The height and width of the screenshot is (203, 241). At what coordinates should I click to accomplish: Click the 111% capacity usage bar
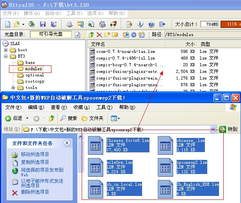[x=231, y=24]
